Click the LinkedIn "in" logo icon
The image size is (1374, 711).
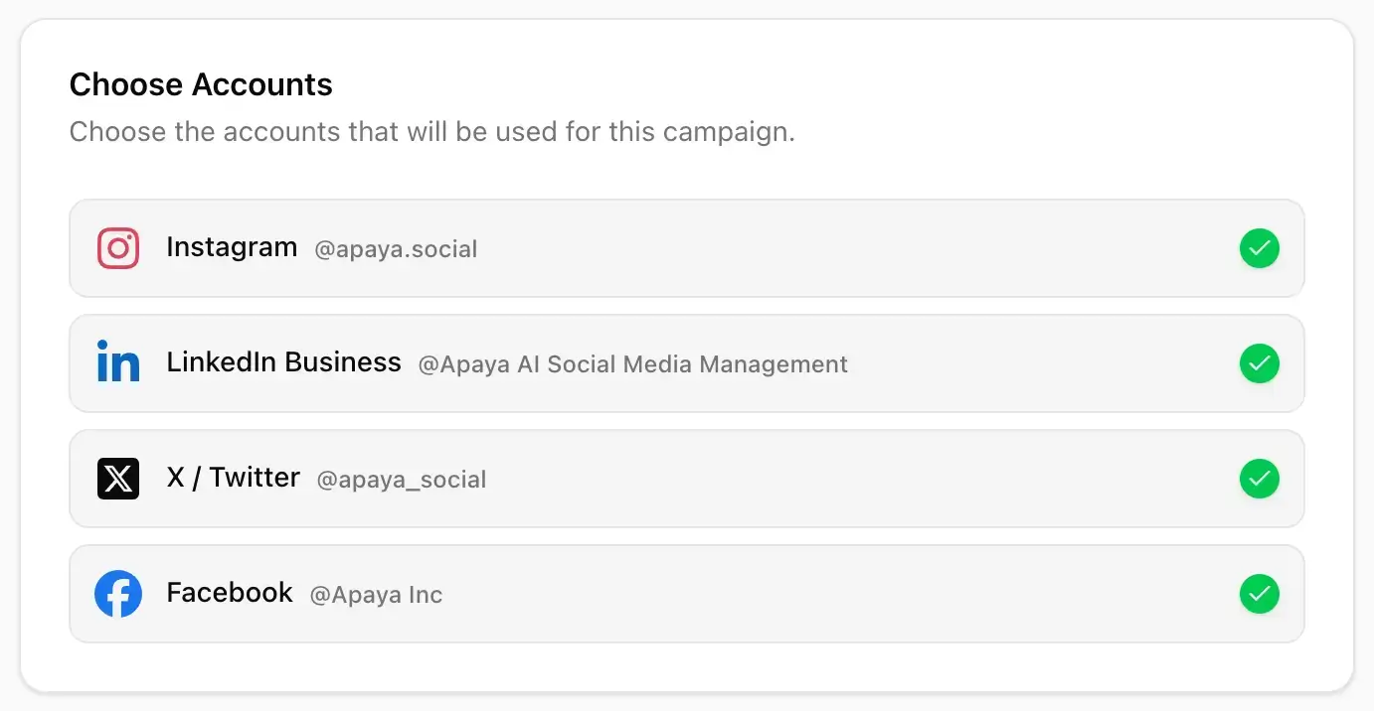tap(118, 363)
